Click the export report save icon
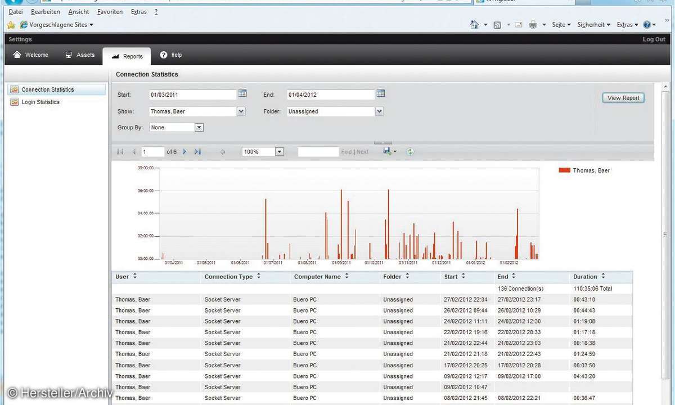 click(x=388, y=151)
